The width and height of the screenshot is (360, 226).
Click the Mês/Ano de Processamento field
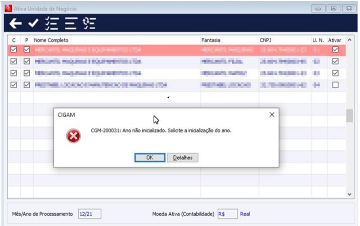[x=90, y=214]
